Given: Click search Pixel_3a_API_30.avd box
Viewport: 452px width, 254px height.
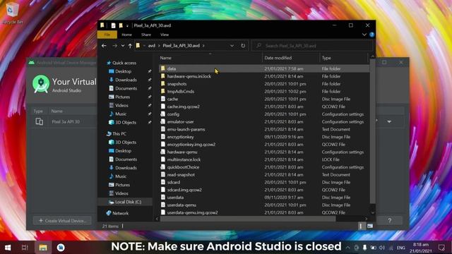Looking at the screenshot, I should point(312,46).
